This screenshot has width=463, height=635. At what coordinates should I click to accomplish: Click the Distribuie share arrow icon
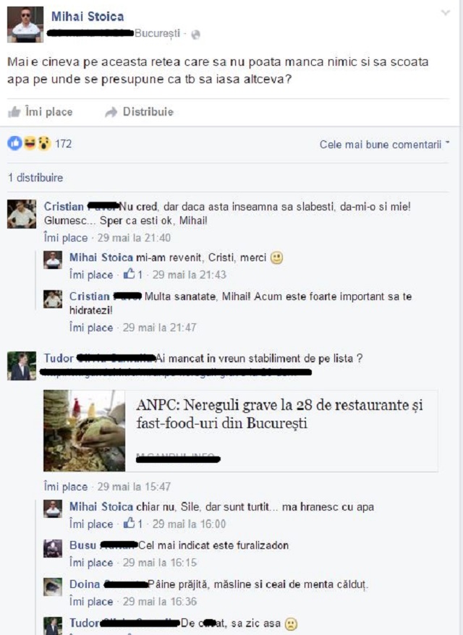pos(111,112)
